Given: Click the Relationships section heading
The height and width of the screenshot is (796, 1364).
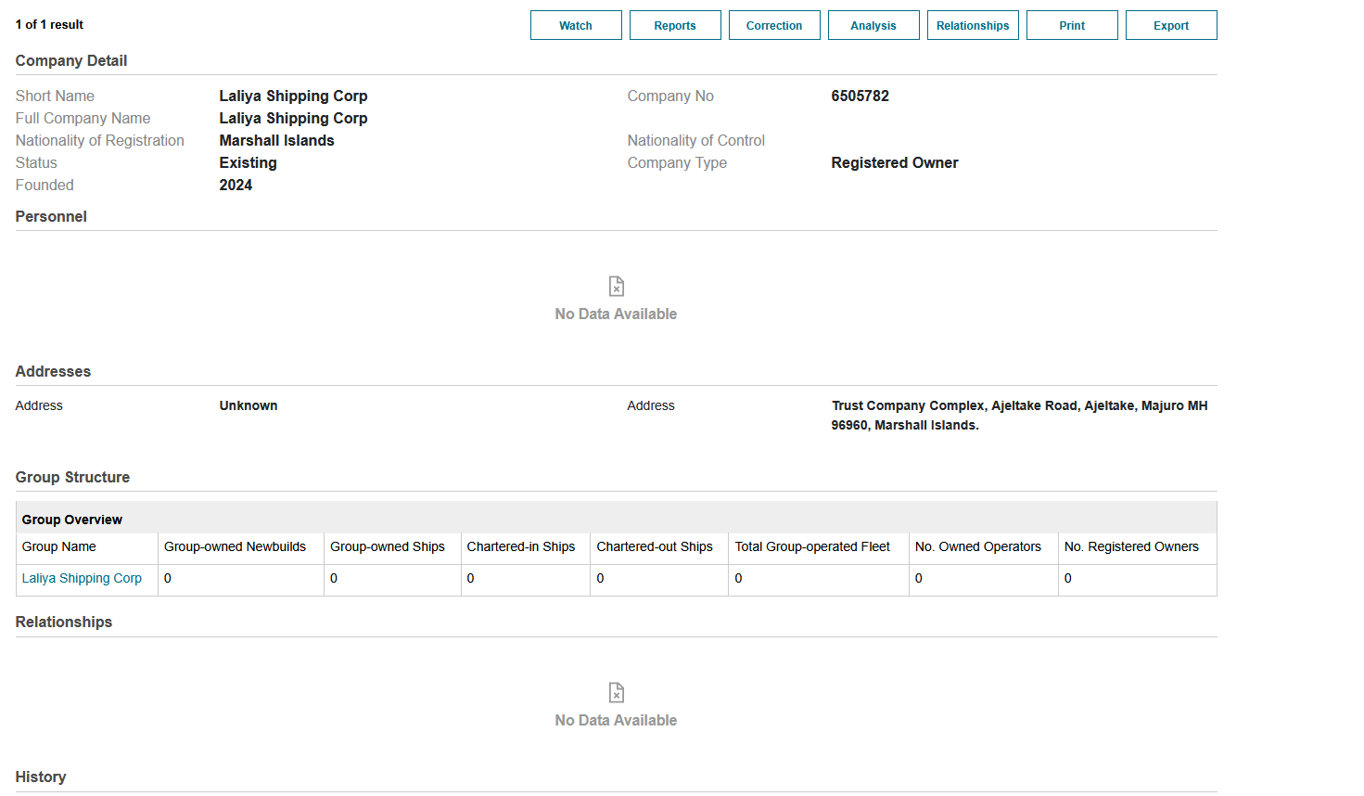Looking at the screenshot, I should [64, 622].
